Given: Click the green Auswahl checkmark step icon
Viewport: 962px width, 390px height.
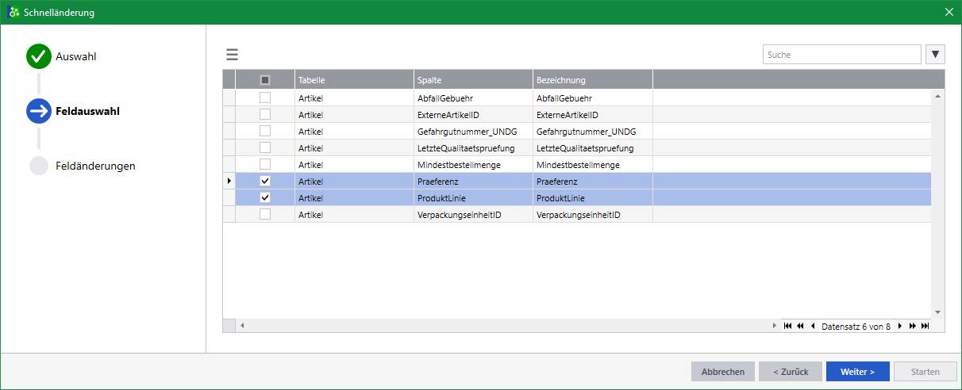Looking at the screenshot, I should pos(39,56).
